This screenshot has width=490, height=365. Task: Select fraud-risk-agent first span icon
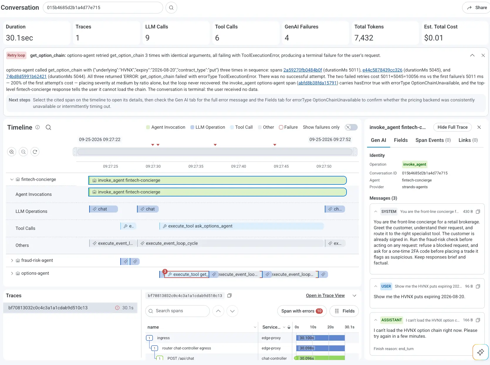[x=125, y=262]
